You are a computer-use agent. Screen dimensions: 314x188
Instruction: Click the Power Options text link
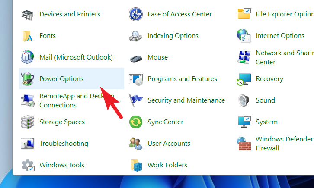click(61, 79)
